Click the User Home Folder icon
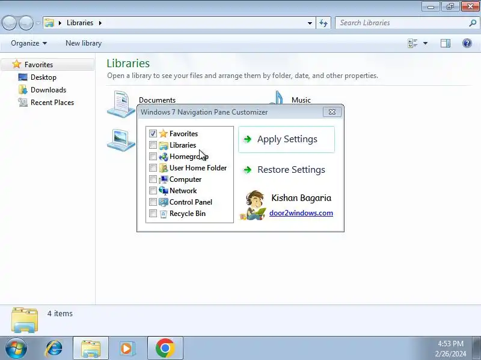Screen dimensions: 481x360 163,168
